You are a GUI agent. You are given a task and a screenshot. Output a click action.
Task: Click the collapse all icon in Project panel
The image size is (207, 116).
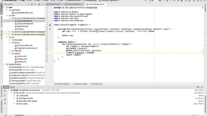35,4
